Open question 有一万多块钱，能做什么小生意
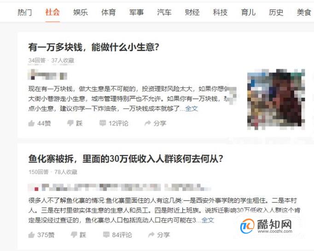 [94, 47]
